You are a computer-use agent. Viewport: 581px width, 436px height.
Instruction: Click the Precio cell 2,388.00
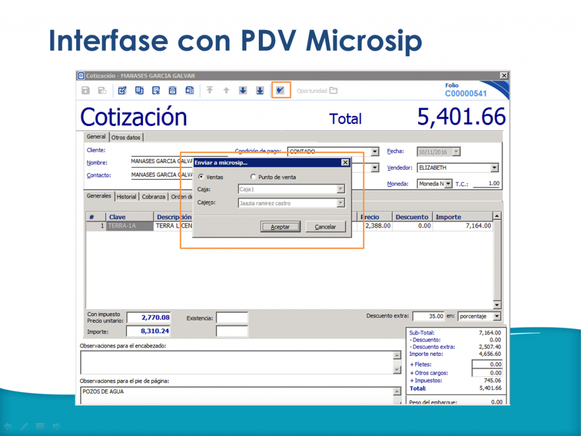tap(374, 226)
